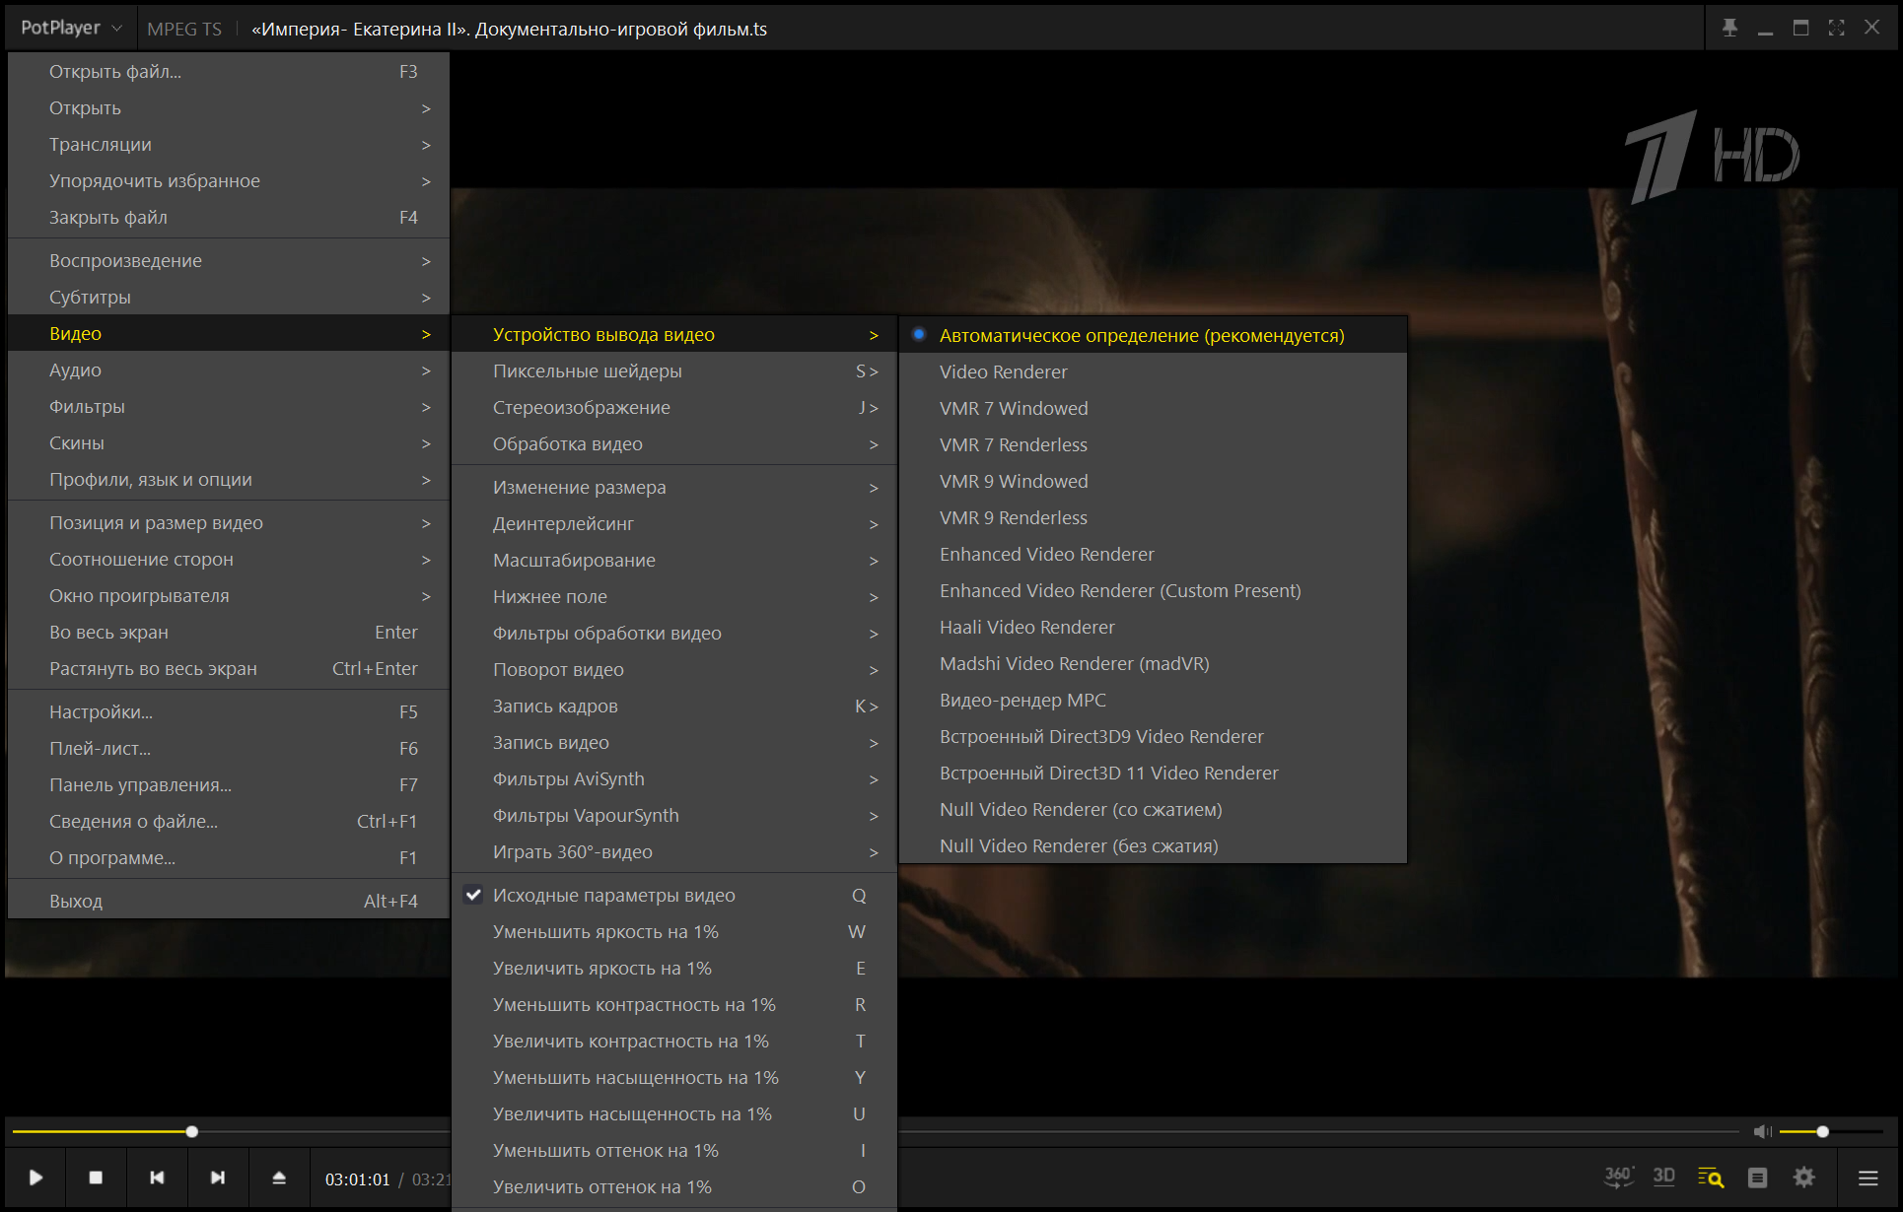Open the PotPlayer main menu dropdown
The height and width of the screenshot is (1212, 1903).
71,28
